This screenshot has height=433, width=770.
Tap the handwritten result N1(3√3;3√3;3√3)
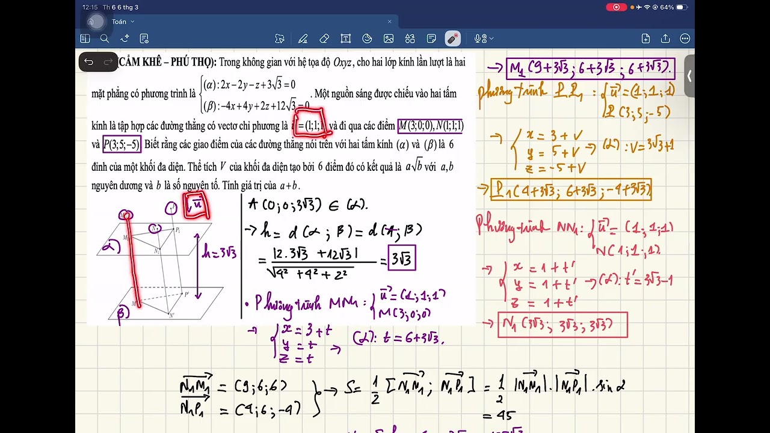tap(563, 325)
